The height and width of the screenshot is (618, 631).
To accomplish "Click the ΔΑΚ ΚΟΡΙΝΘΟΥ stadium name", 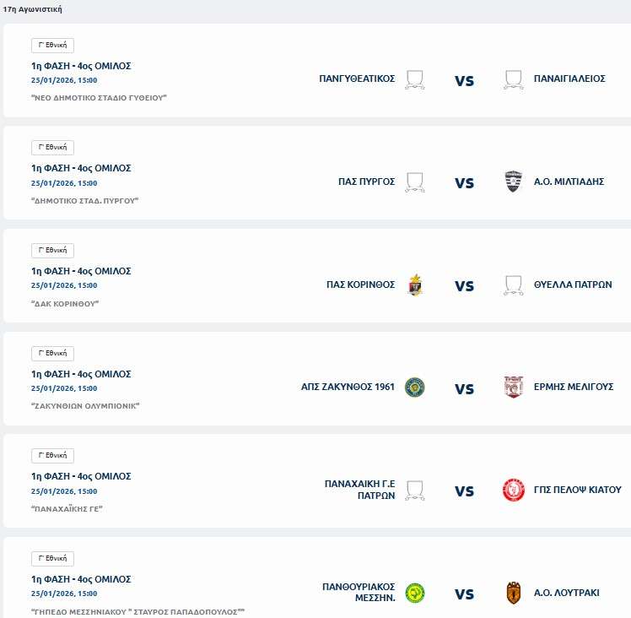I will click(65, 303).
